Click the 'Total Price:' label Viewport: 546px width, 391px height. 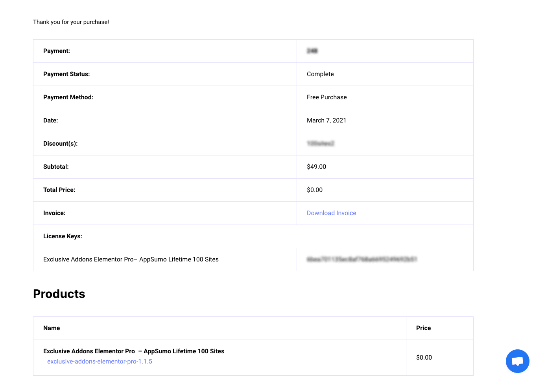(x=59, y=190)
